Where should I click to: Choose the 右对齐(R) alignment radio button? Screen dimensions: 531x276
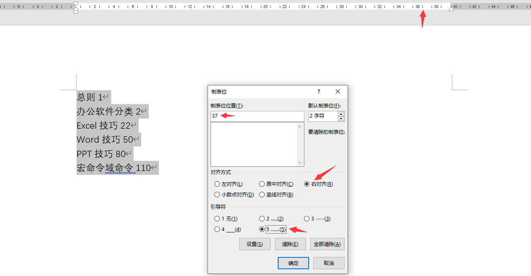click(x=307, y=184)
